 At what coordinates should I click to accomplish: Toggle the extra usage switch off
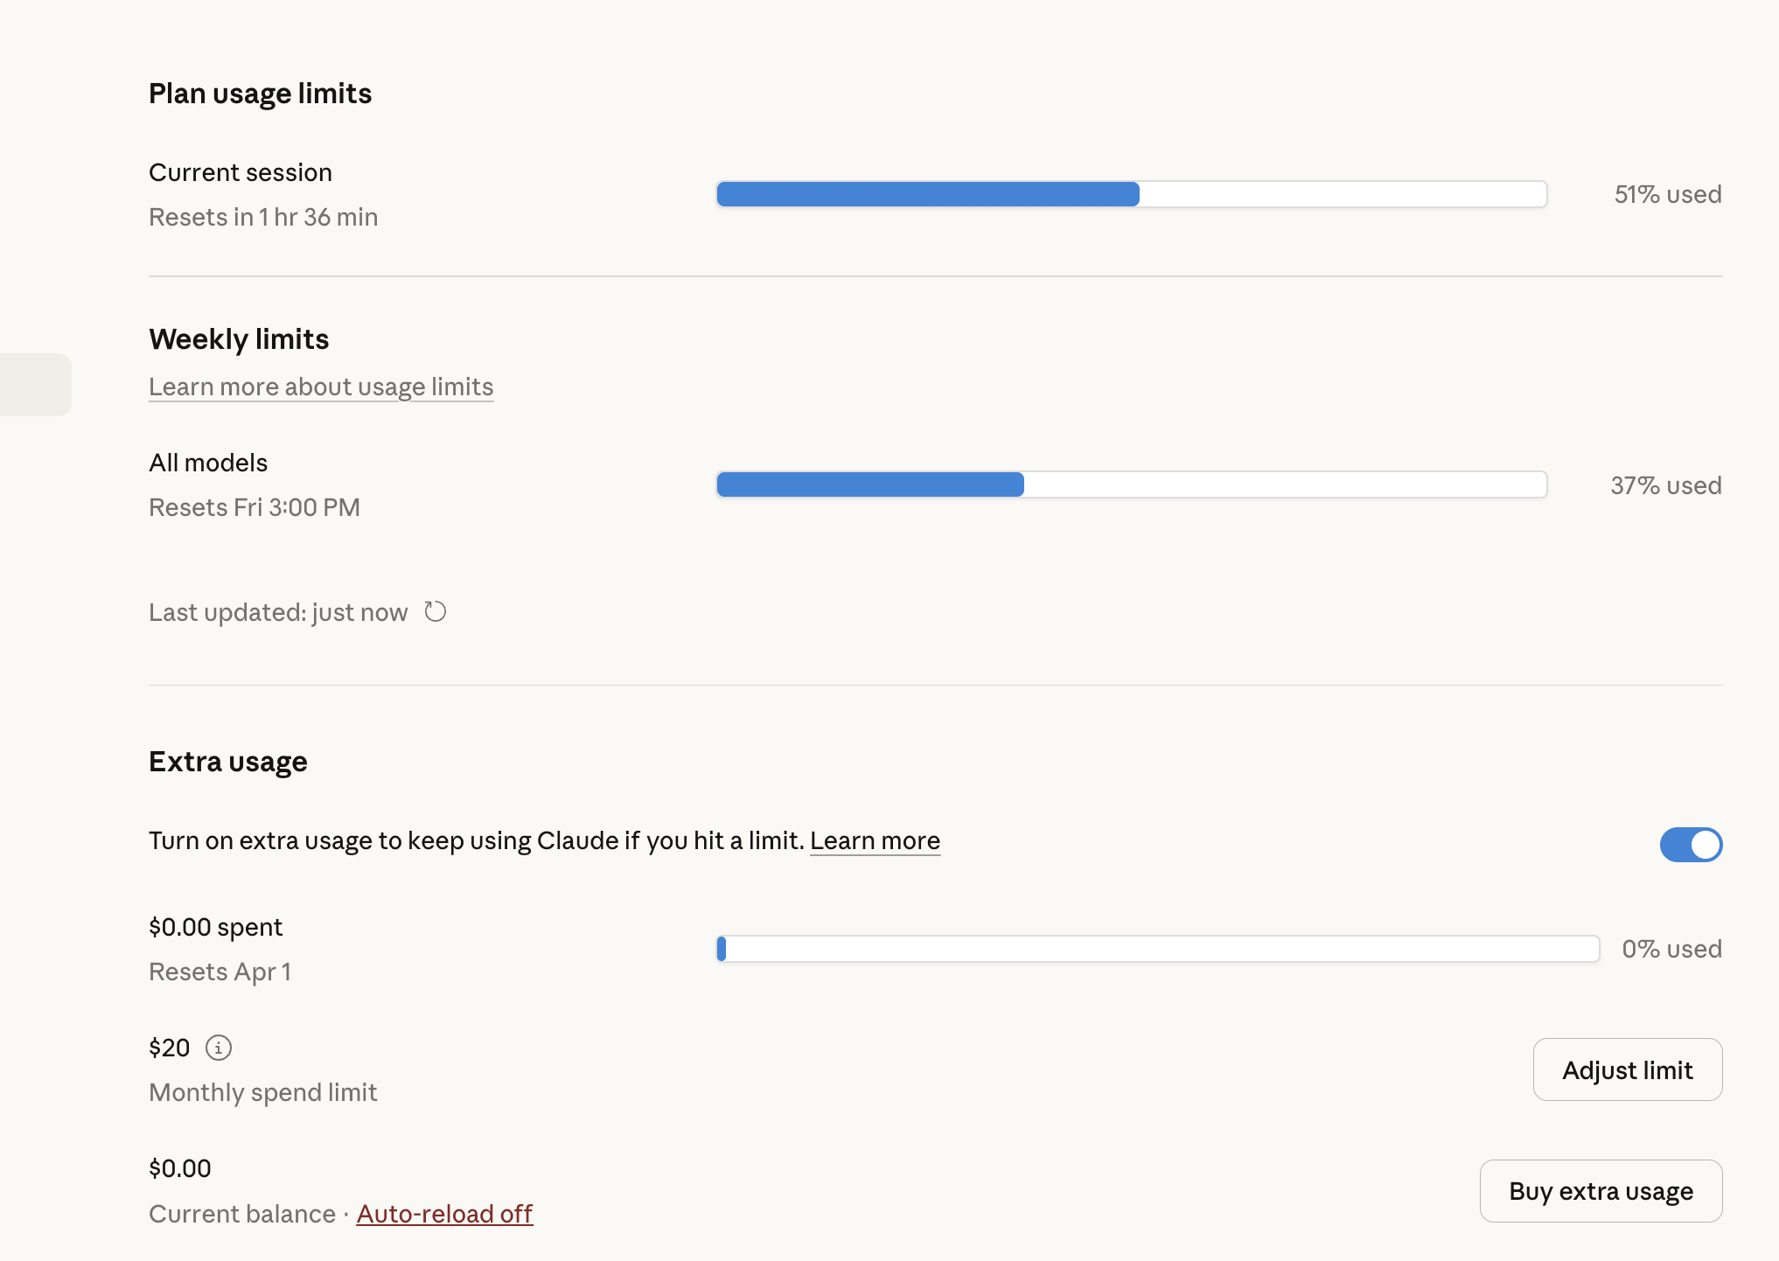1691,844
